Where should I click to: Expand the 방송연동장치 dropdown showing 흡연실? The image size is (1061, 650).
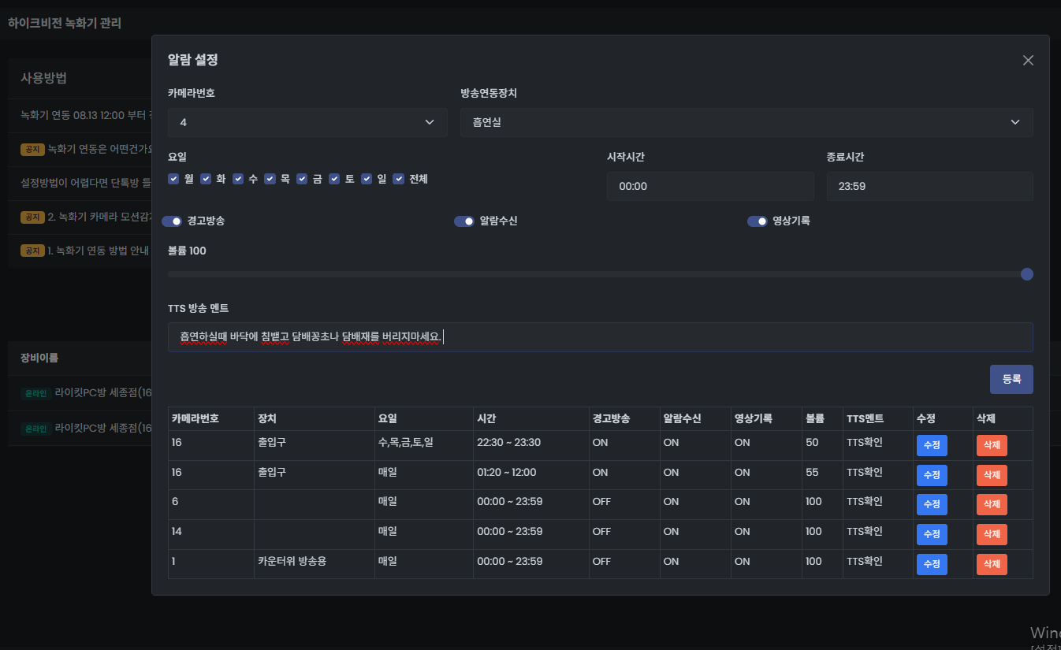746,122
